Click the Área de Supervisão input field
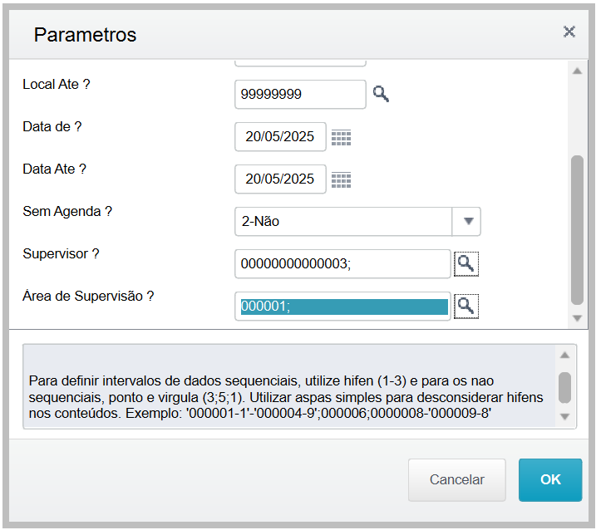The height and width of the screenshot is (530, 596). pos(342,307)
